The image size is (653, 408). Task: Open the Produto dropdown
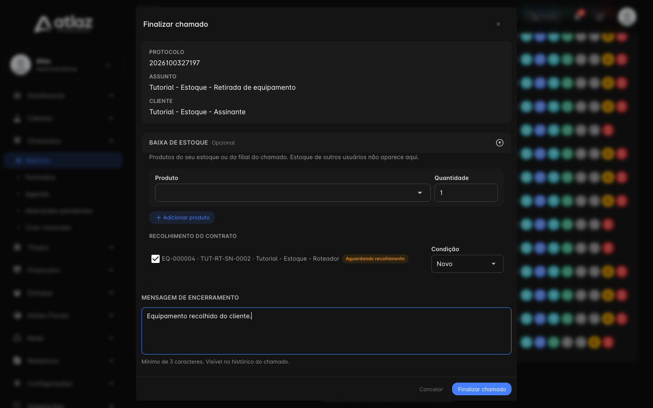tap(292, 193)
